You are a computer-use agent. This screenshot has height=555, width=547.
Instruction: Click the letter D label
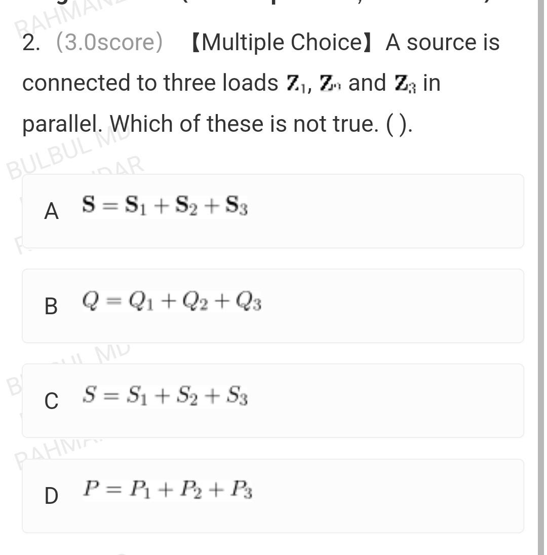point(51,495)
